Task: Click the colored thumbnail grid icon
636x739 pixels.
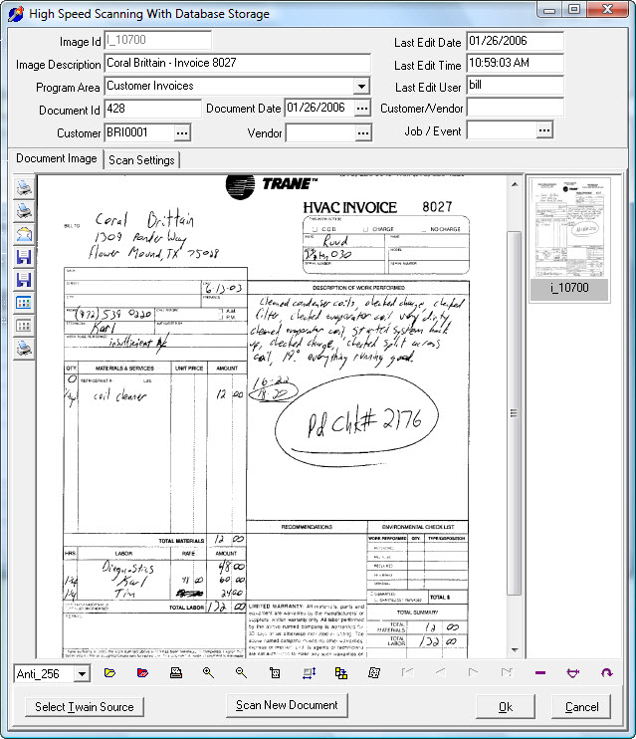Action: pos(24,302)
